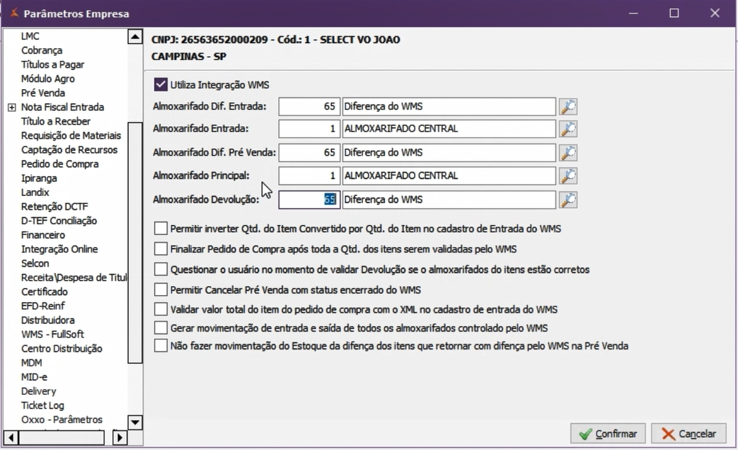The height and width of the screenshot is (450, 738).
Task: Open Títulos a Pagar section
Action: pyautogui.click(x=52, y=64)
